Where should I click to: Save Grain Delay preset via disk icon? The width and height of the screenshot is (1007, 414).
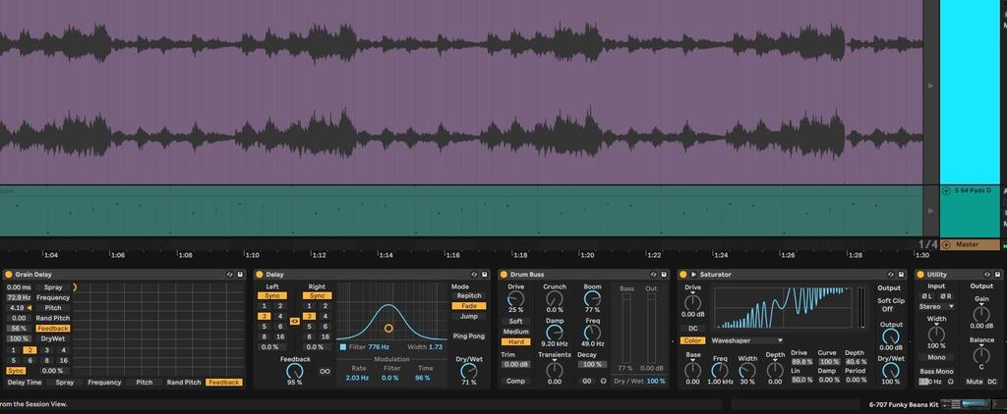tap(242, 275)
